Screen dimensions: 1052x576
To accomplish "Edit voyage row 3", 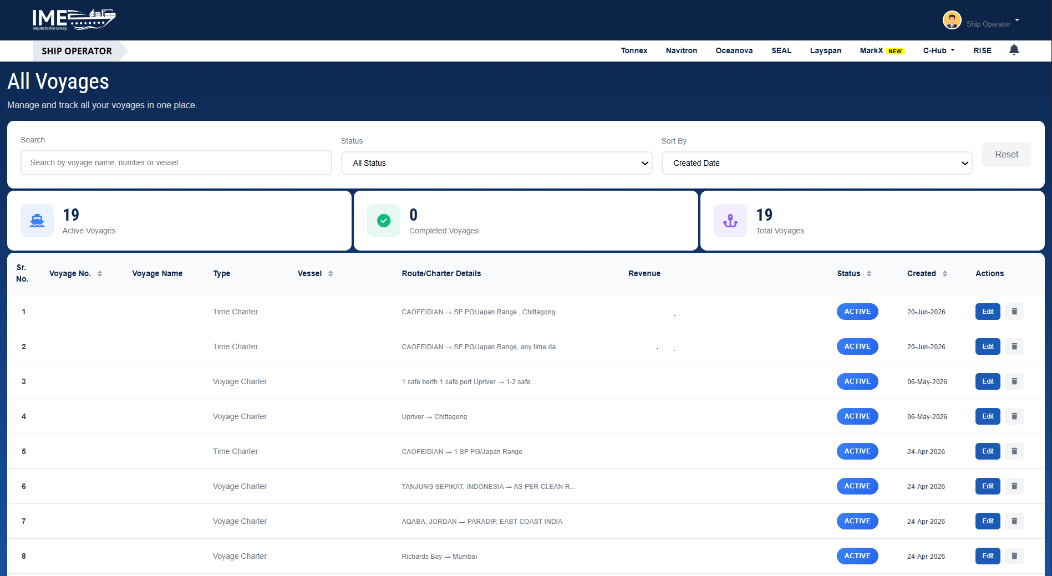I will point(988,381).
